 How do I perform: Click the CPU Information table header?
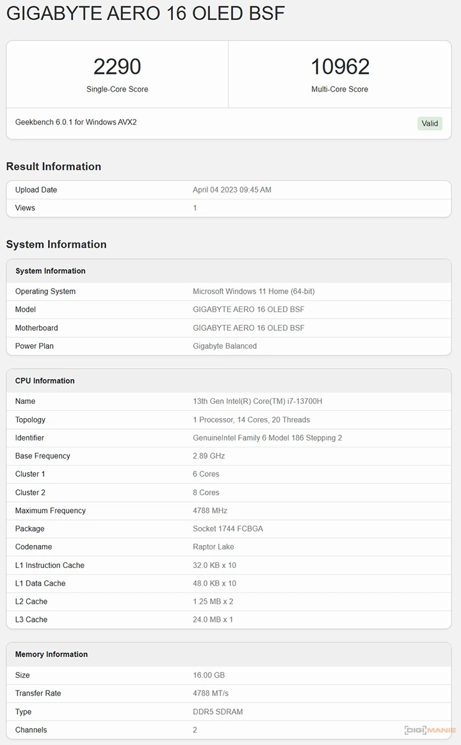45,381
